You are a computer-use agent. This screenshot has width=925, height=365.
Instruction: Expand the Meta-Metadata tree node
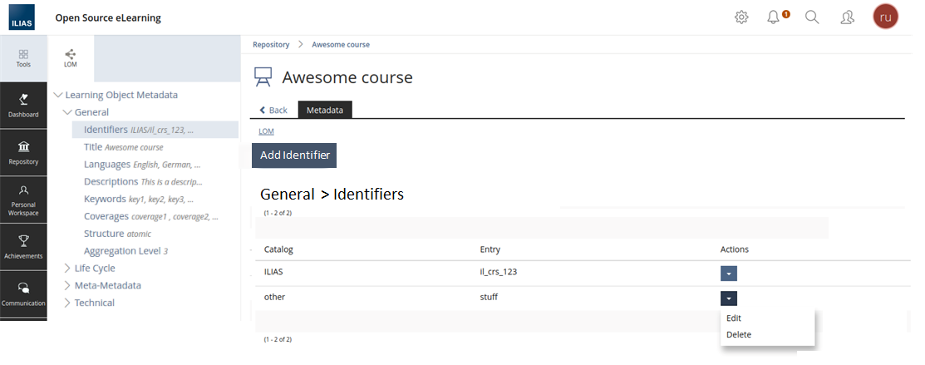pyautogui.click(x=68, y=286)
